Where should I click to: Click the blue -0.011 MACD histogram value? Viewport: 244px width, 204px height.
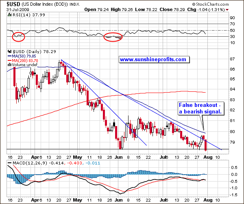coord(93,163)
